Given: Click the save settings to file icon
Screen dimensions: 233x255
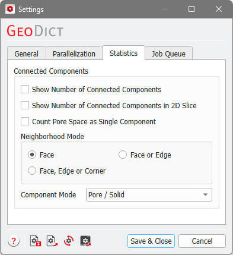Looking at the screenshot, I should click(36, 241).
